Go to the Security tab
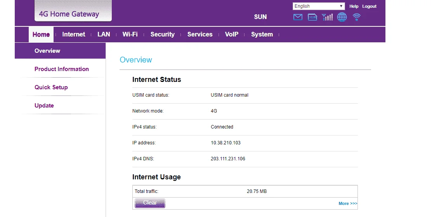Image resolution: width=432 pixels, height=217 pixels. pyautogui.click(x=163, y=35)
